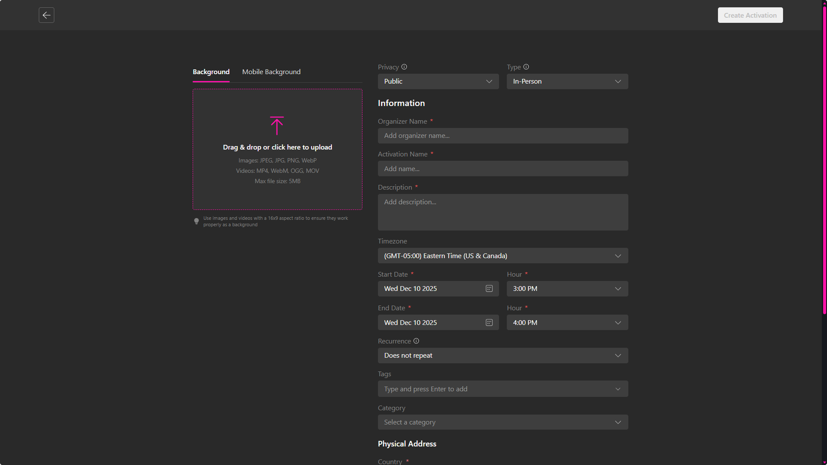Expand the Recurrence dropdown
Image resolution: width=827 pixels, height=465 pixels.
[x=502, y=356]
